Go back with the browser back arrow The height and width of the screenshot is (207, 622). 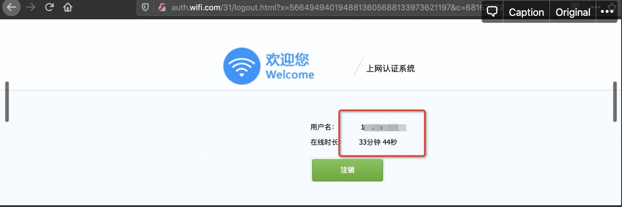point(11,7)
